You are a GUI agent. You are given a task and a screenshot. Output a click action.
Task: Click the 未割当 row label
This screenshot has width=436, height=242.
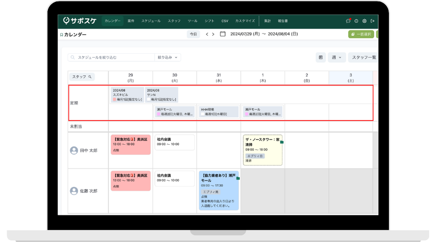tap(76, 126)
